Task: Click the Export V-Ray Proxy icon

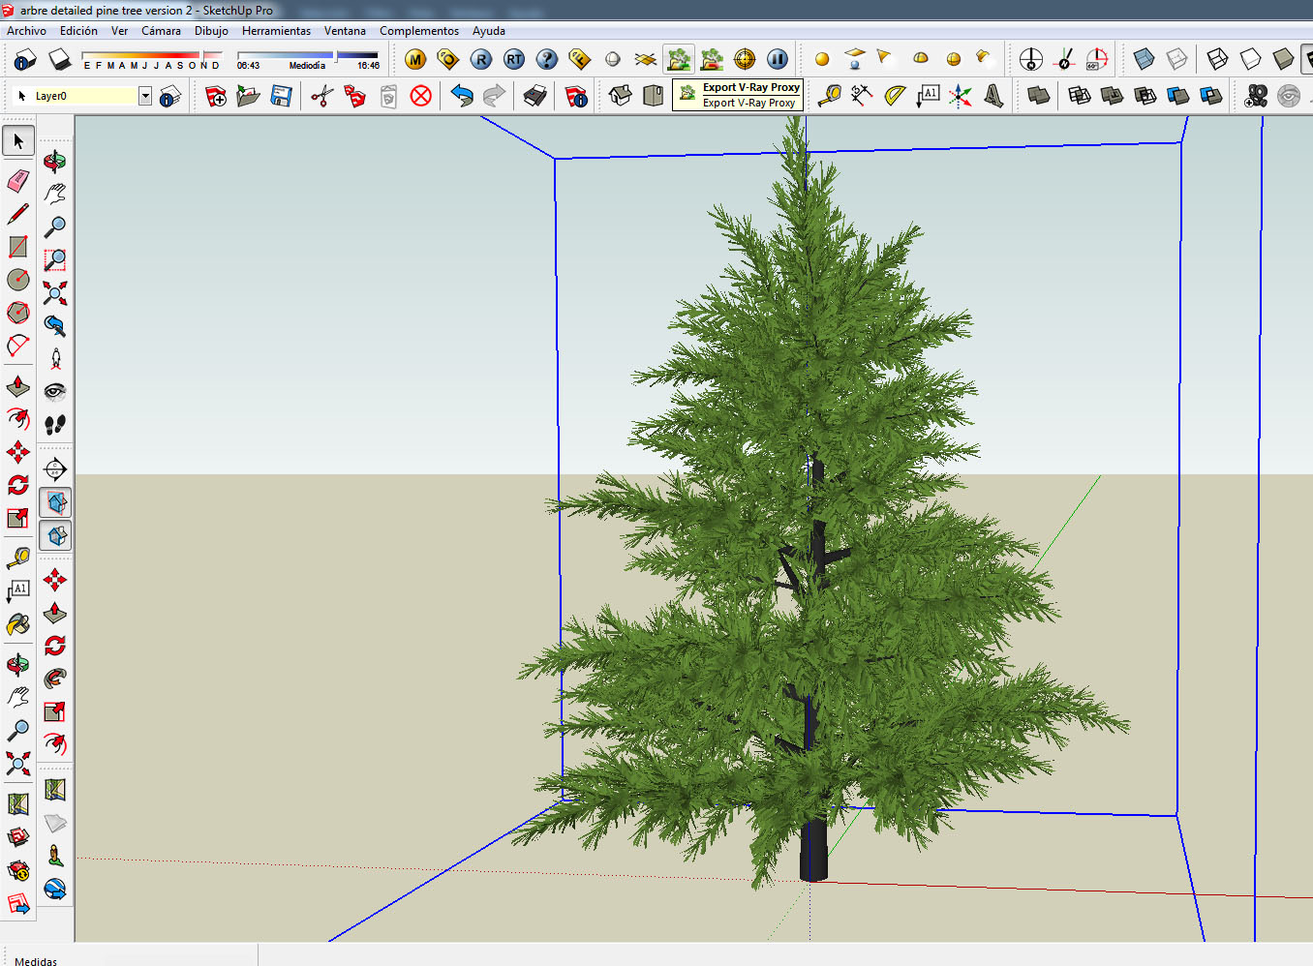Action: tap(679, 59)
